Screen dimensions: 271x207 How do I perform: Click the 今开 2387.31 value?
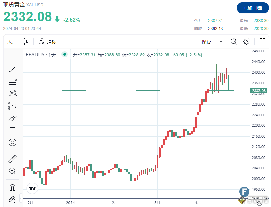[x=215, y=21]
